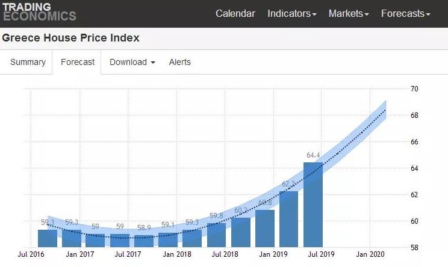
Task: Open the Calendar page
Action: tap(235, 13)
